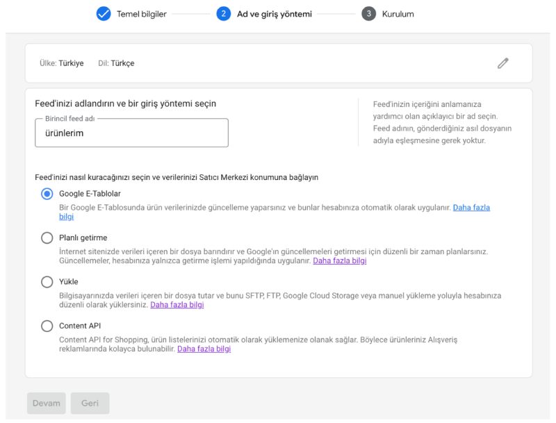Screen dimensions: 556x423
Task: Choose the Planlı getirme radio option
Action: point(47,238)
